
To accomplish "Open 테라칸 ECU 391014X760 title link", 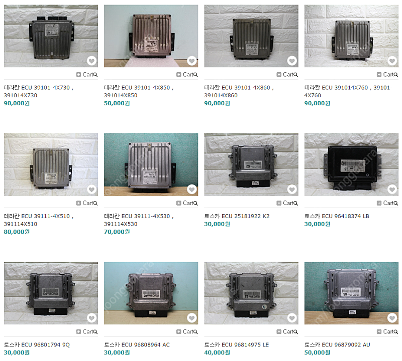I will 348,91.
